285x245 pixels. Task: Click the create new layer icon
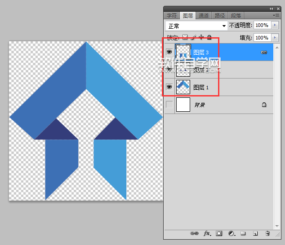(x=255, y=233)
